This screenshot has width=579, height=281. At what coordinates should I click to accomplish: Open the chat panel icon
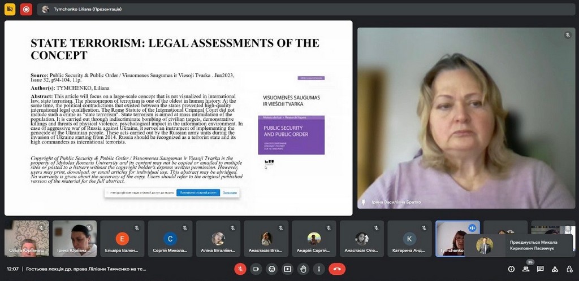point(541,269)
